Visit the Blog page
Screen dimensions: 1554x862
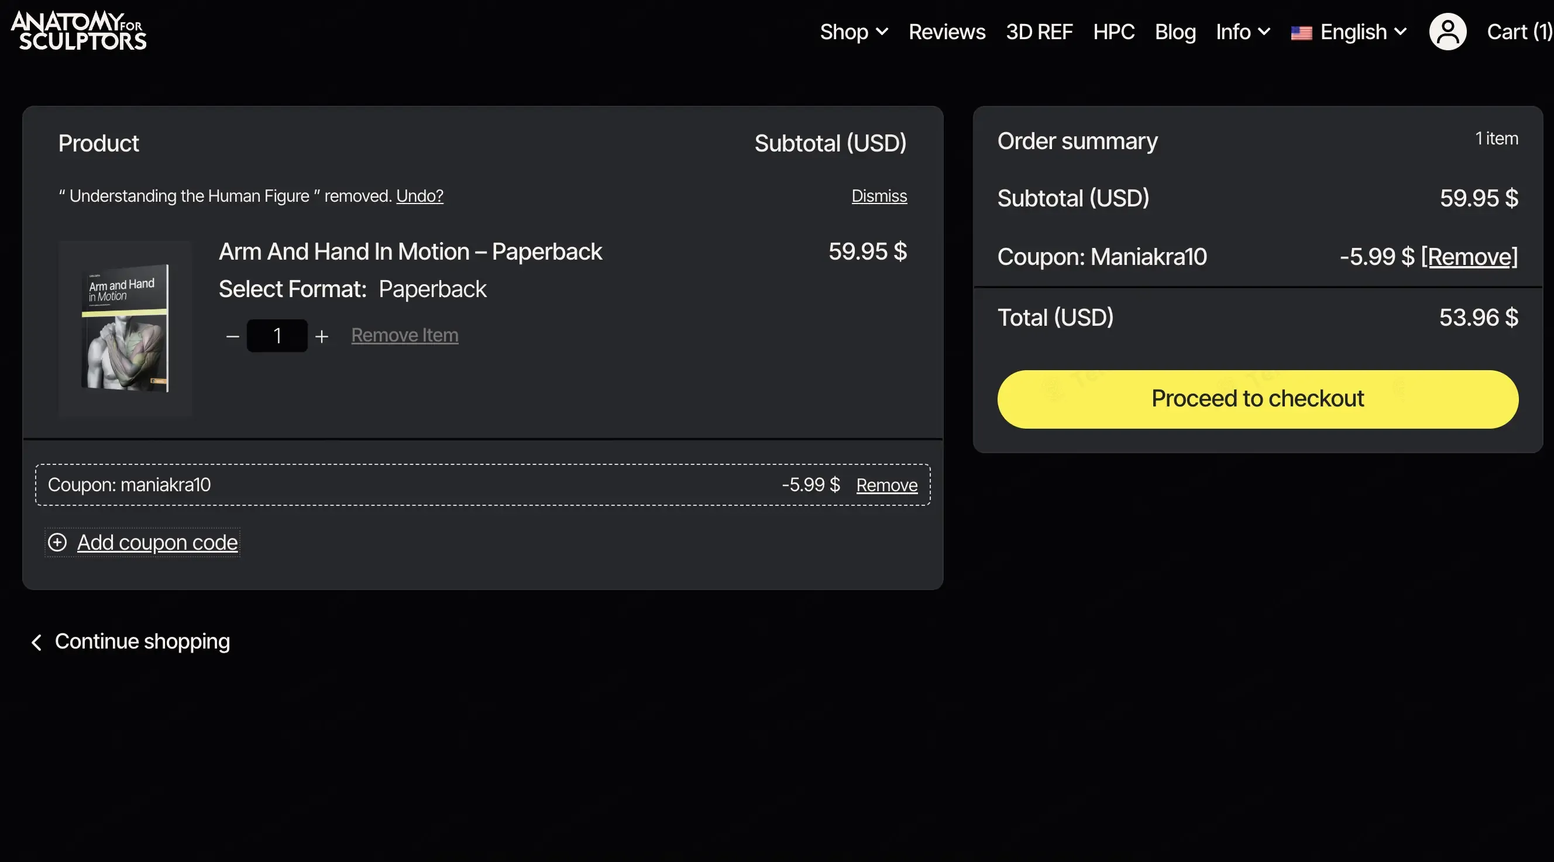[1174, 32]
